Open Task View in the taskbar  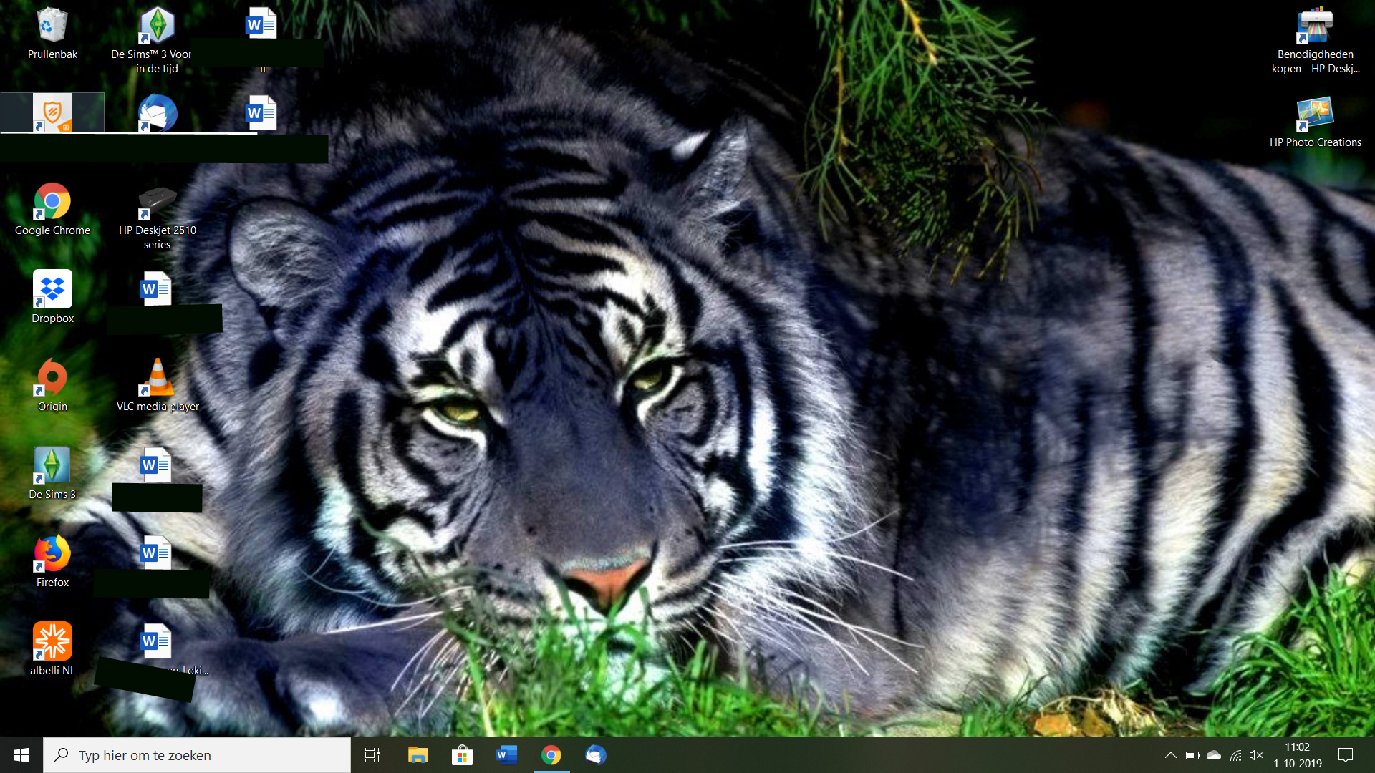(x=372, y=755)
